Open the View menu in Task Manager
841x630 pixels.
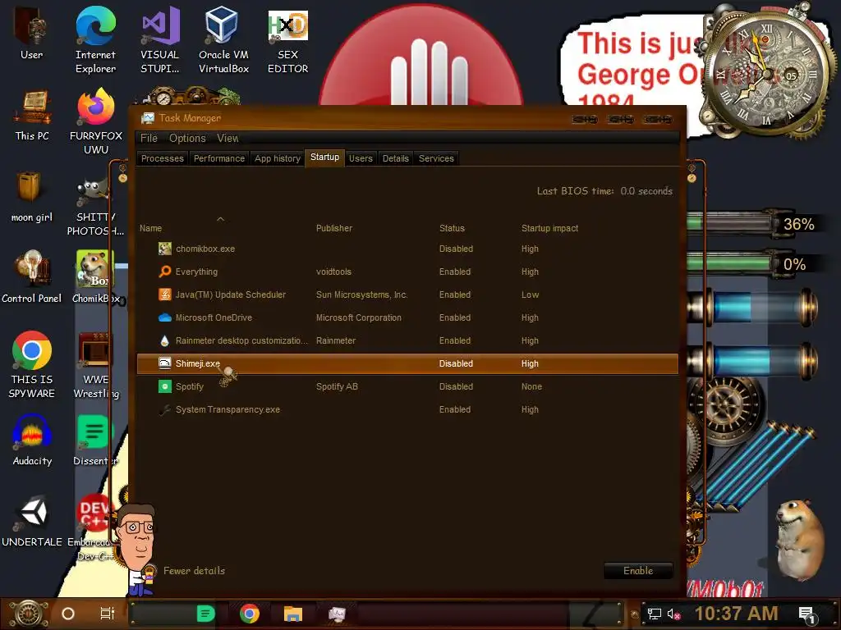coord(228,138)
